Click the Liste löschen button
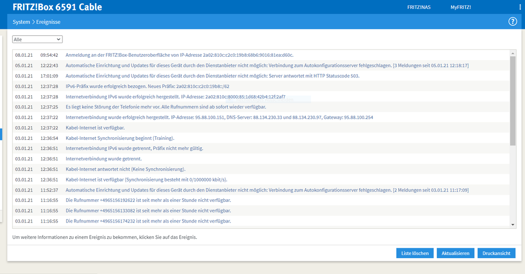Image resolution: width=525 pixels, height=274 pixels. click(415, 253)
